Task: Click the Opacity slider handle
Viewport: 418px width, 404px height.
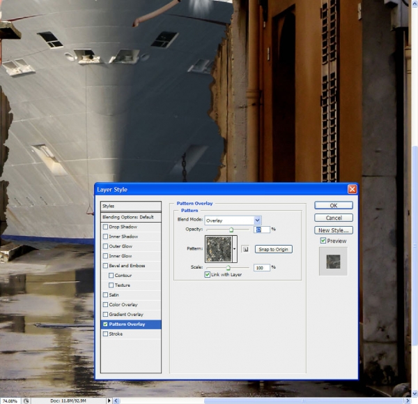Action: (x=231, y=230)
